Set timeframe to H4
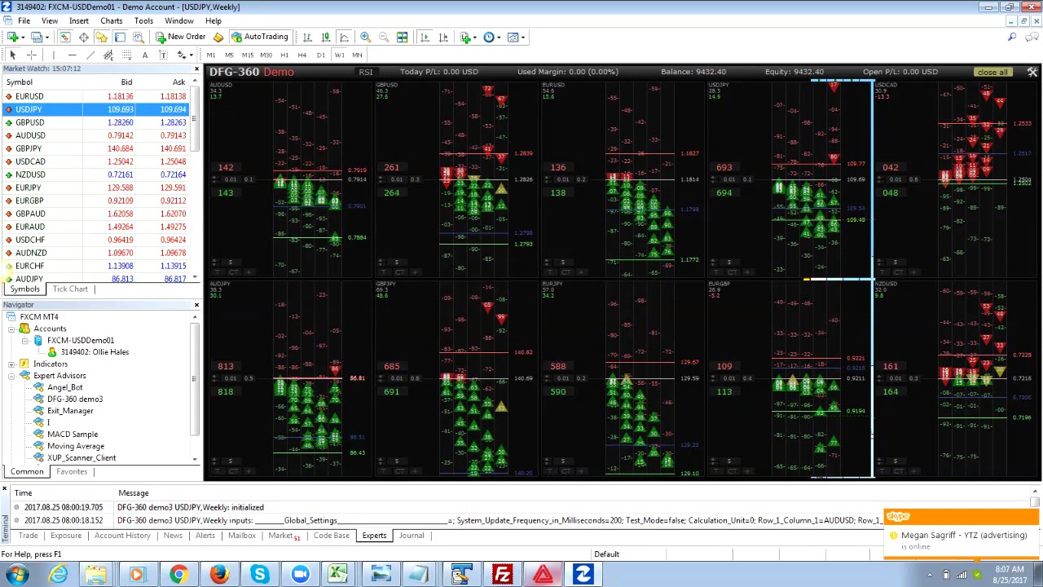Image resolution: width=1043 pixels, height=587 pixels. (302, 55)
